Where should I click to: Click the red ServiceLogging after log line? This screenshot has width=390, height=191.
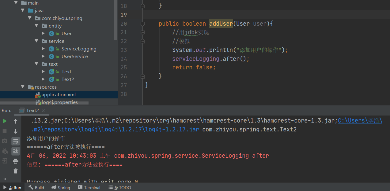pyautogui.click(x=148, y=156)
